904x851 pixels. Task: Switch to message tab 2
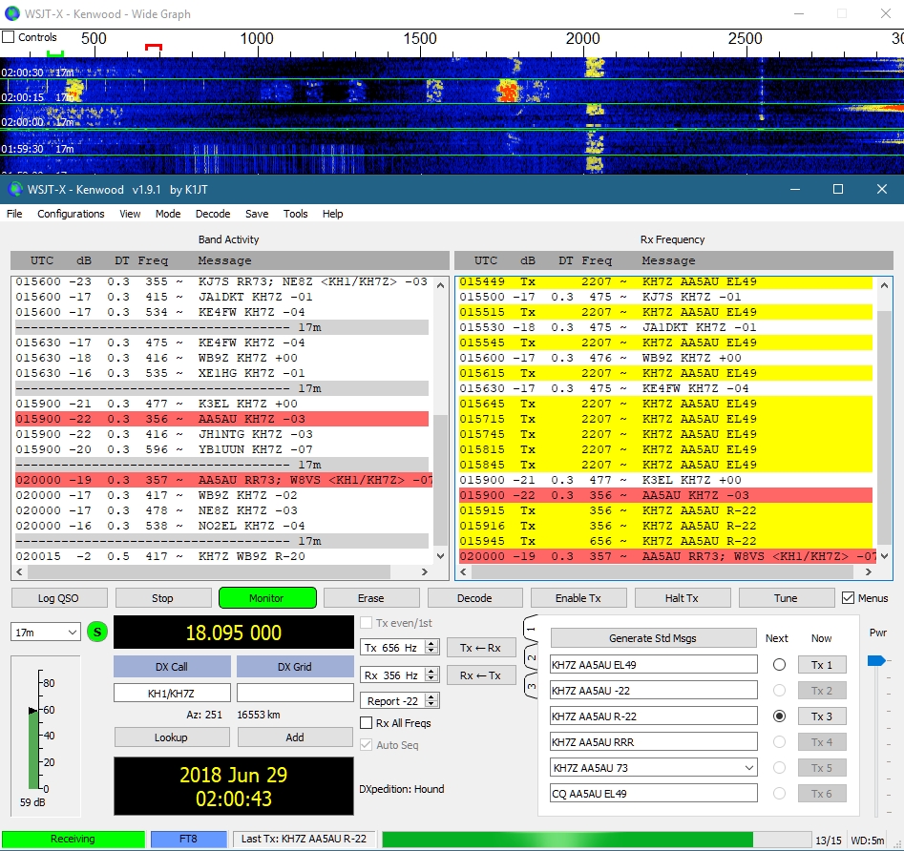[531, 657]
